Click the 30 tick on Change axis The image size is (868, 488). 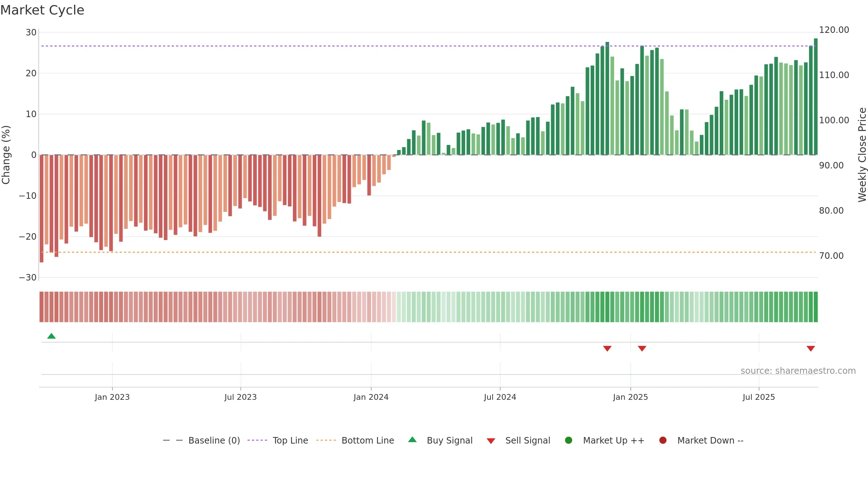coord(31,33)
